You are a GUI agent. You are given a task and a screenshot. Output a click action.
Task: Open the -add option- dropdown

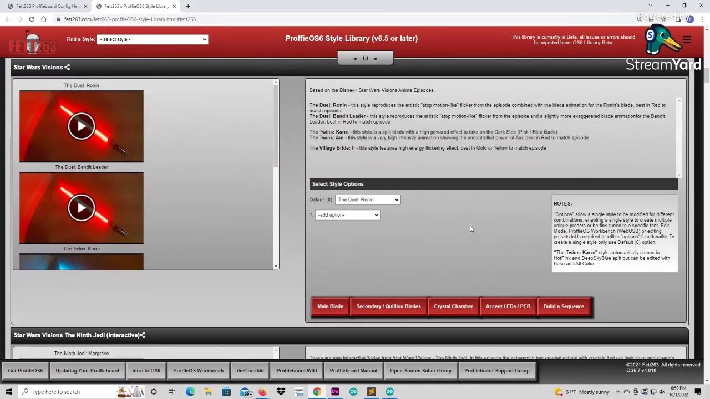point(347,215)
